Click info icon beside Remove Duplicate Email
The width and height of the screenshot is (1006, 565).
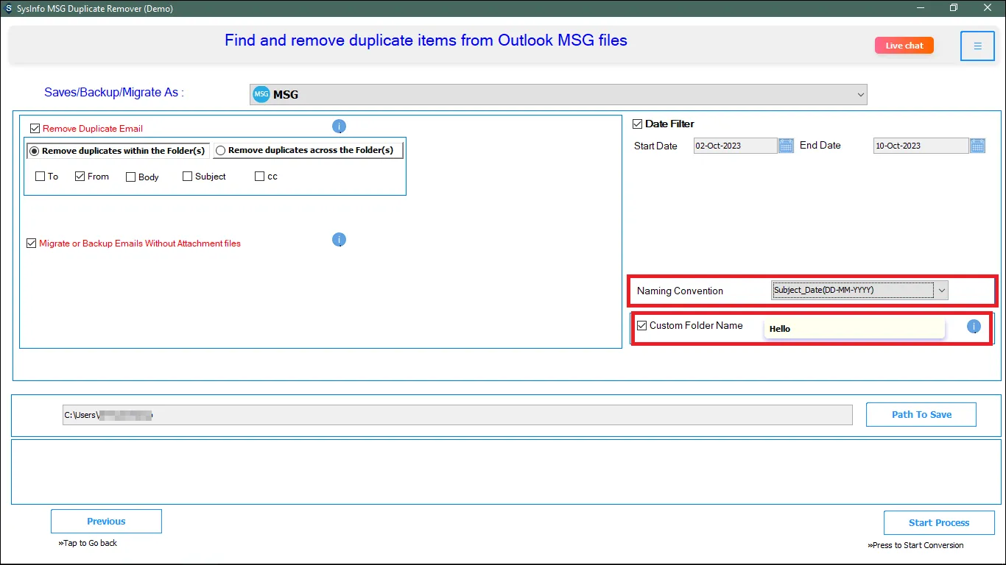coord(339,127)
